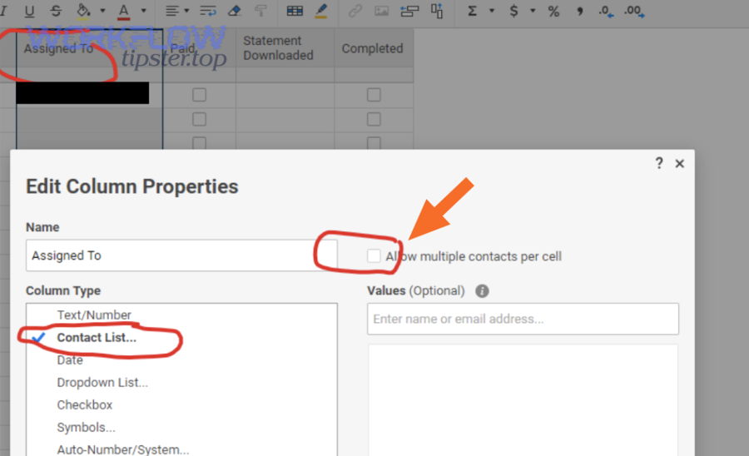Click the background fill bucket icon
Viewport: 749px width, 456px height.
tap(83, 11)
